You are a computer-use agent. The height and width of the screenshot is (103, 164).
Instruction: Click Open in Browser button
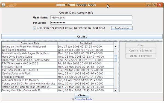141,56
